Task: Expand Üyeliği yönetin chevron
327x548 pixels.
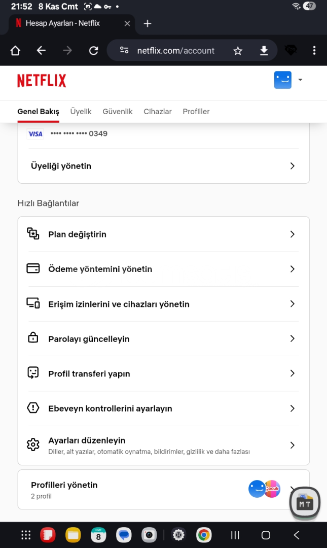Action: [x=292, y=166]
